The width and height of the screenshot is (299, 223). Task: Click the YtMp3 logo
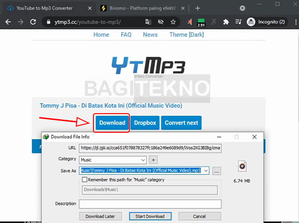pos(149,65)
